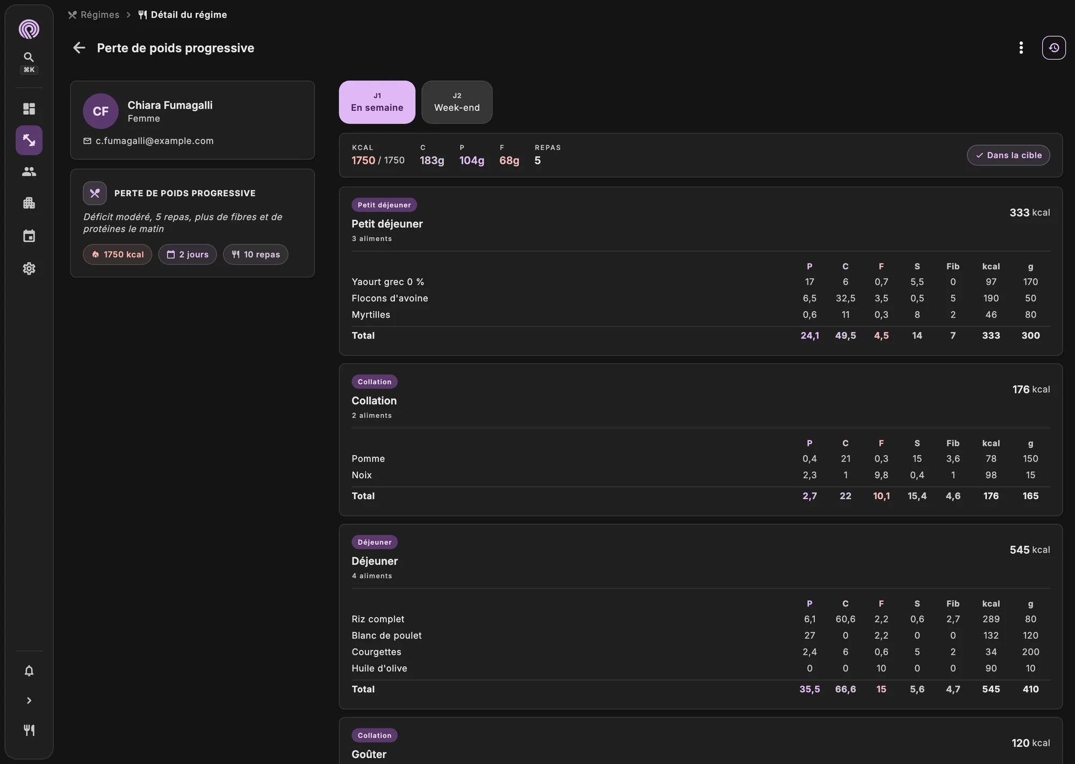Click the CF avatar of Chiara Fumagalli

101,111
